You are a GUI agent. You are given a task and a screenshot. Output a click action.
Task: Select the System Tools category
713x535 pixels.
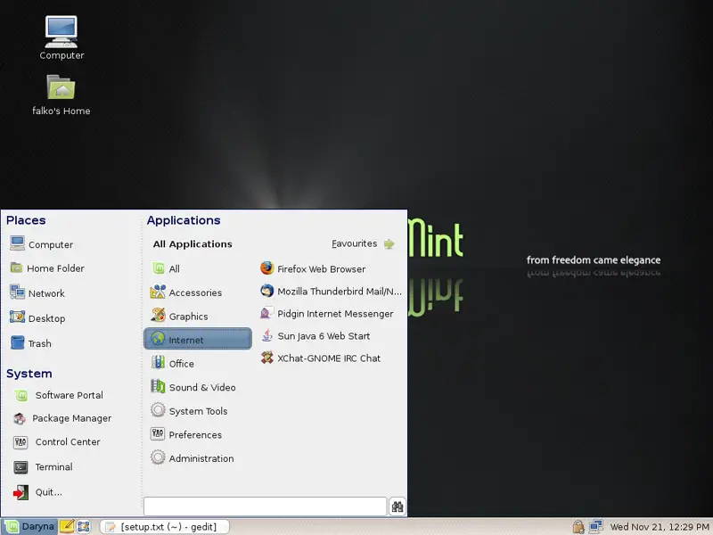pyautogui.click(x=198, y=411)
